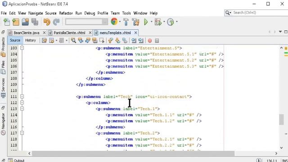Collapse code fold at line 111
This screenshot has width=288, height=162.
[x=22, y=96]
